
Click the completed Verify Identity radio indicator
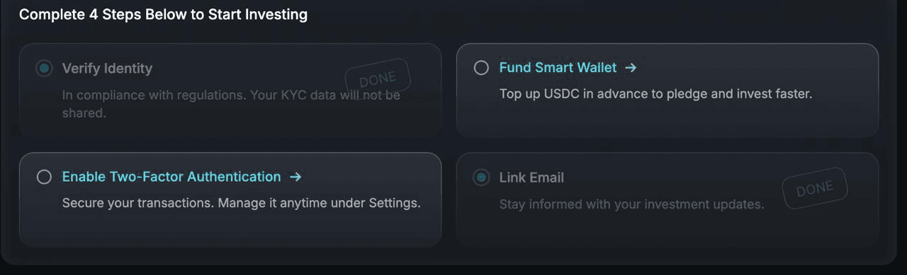[x=44, y=69]
